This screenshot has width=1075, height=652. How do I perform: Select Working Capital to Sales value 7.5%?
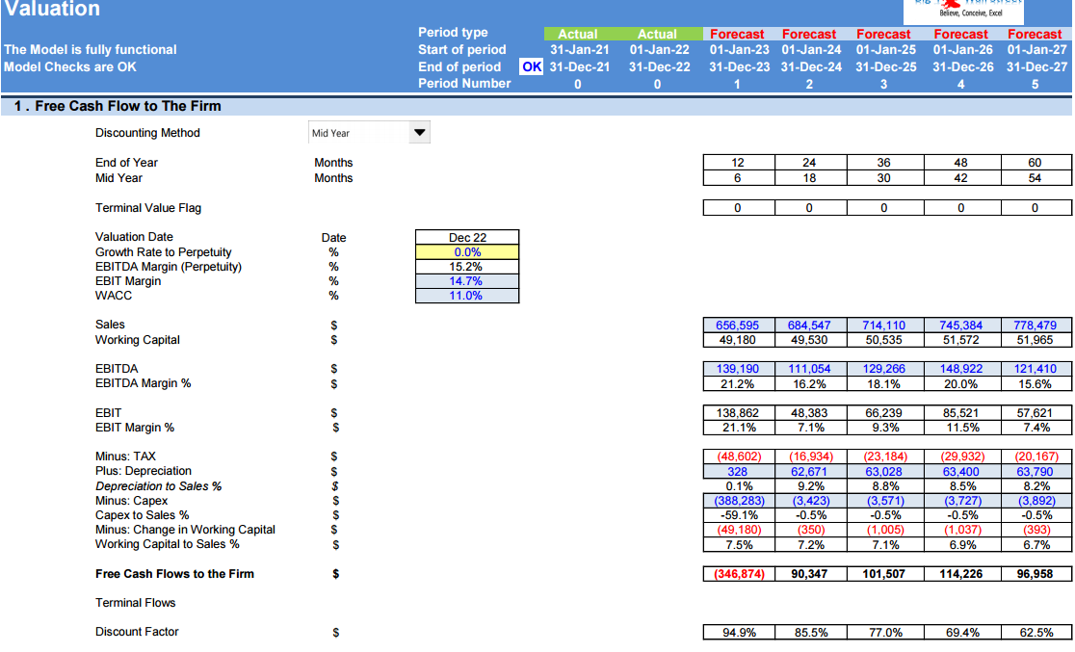coord(739,545)
